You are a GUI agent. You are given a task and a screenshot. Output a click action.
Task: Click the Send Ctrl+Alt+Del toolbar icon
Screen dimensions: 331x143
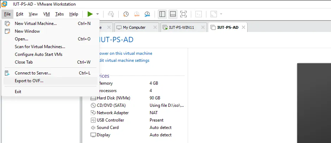[x=111, y=14]
